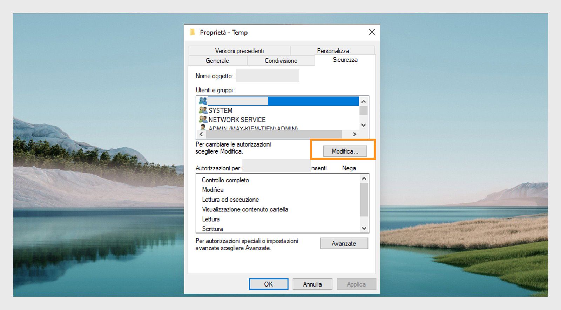561x310 pixels.
Task: Click the users list horizontal scrollbar thumb
Action: (x=273, y=134)
